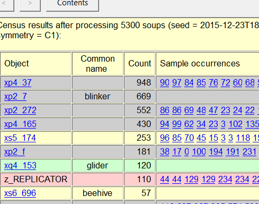Select the count value 948

tap(144, 83)
